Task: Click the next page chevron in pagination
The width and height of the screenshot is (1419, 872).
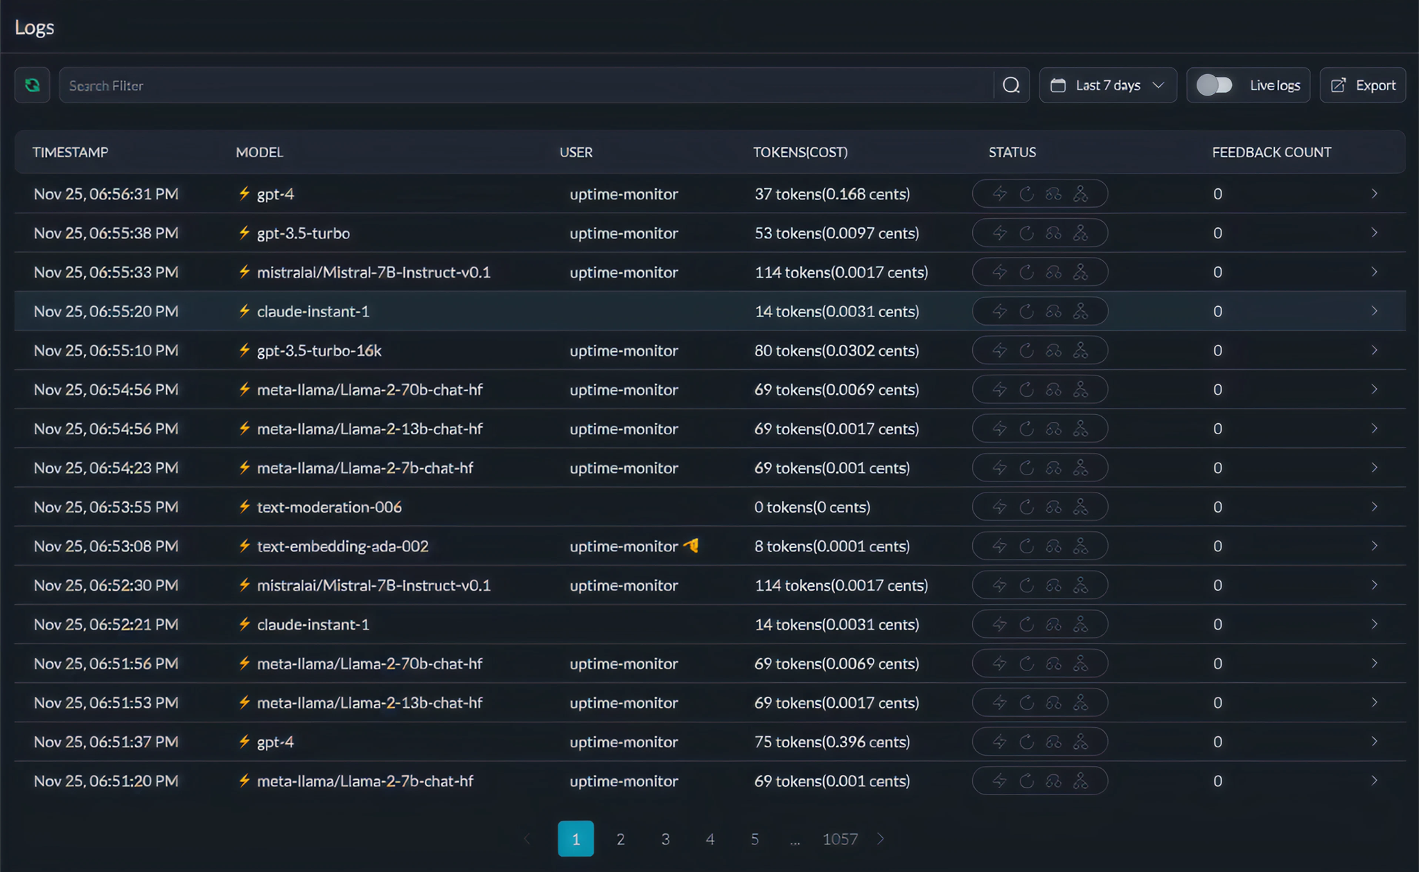Action: pyautogui.click(x=880, y=839)
